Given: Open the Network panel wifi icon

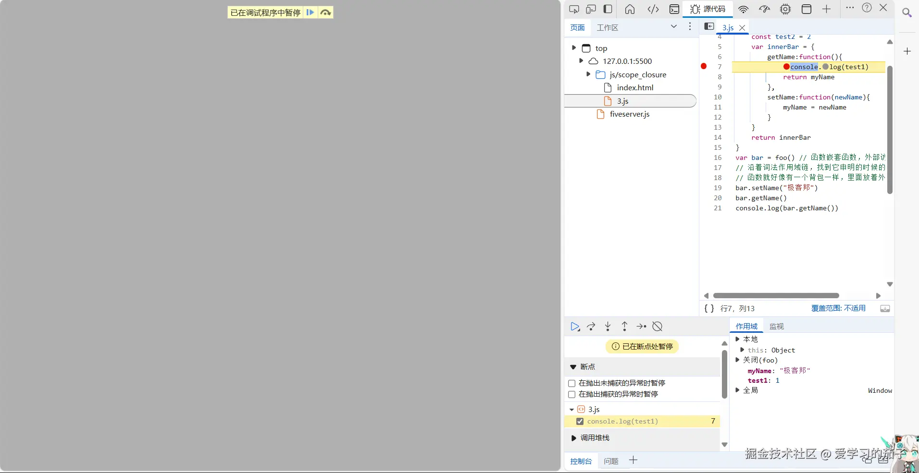Looking at the screenshot, I should click(744, 9).
